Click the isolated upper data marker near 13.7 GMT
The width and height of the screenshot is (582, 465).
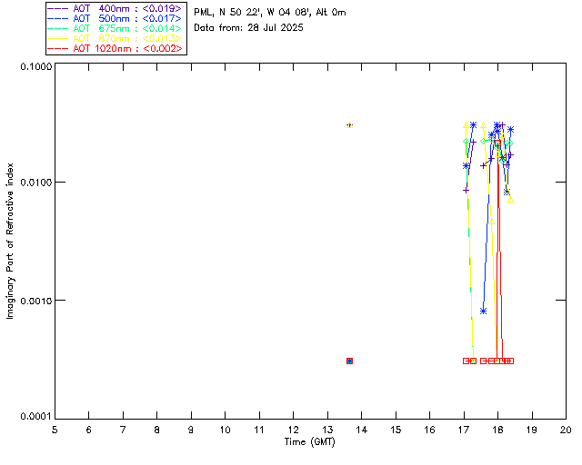coord(349,125)
